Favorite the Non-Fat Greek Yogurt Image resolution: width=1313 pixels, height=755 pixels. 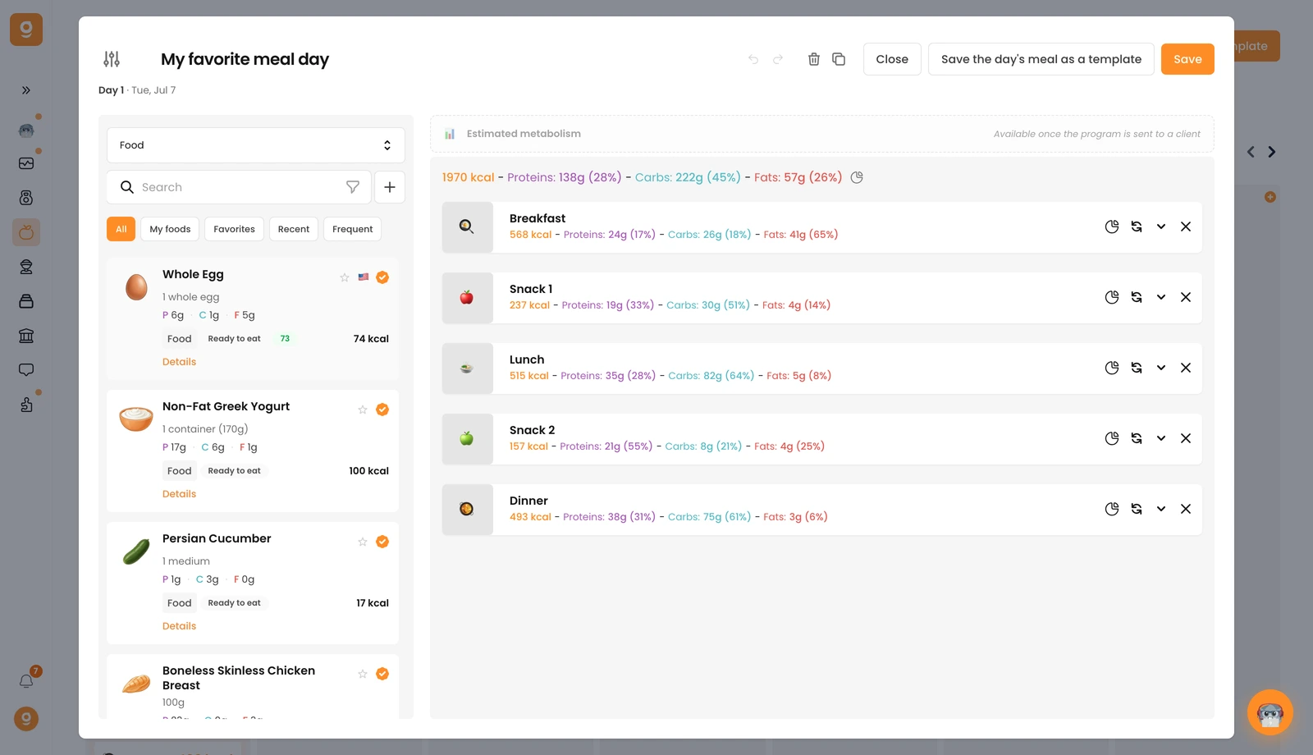click(x=363, y=410)
